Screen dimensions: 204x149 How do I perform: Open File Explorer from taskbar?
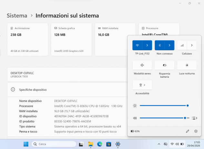click(x=91, y=144)
